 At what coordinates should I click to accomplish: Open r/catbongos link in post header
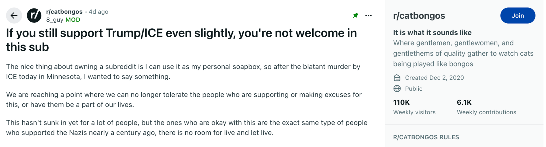click(x=64, y=12)
